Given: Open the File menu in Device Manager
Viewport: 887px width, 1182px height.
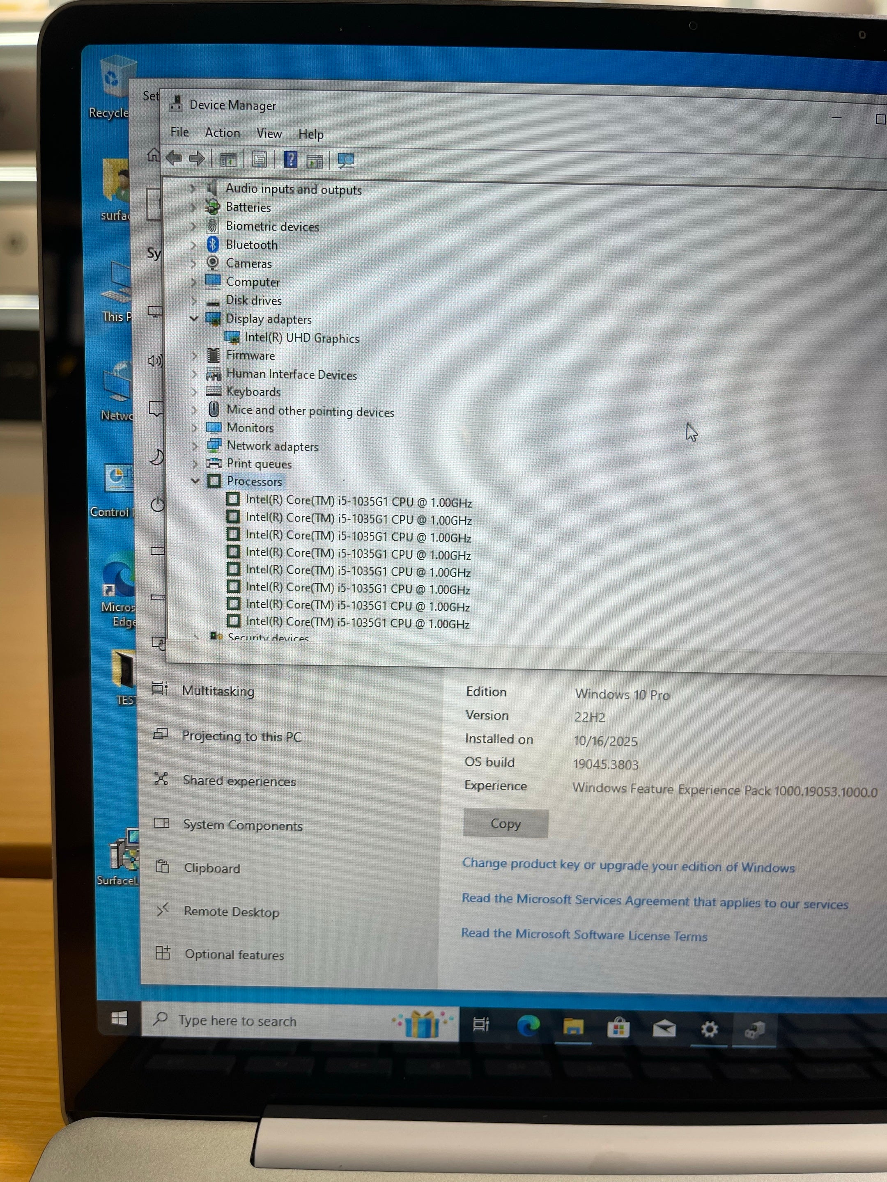Looking at the screenshot, I should point(179,132).
